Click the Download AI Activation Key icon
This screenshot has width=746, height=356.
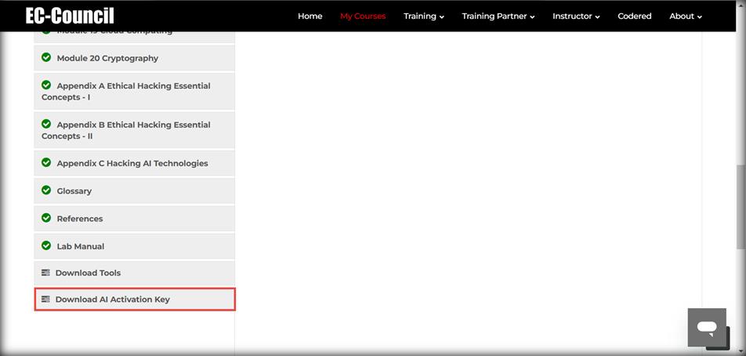[45, 300]
